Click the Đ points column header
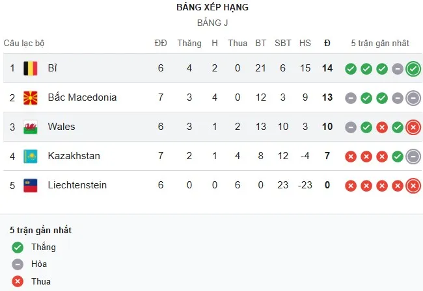The width and height of the screenshot is (423, 291). coord(327,43)
